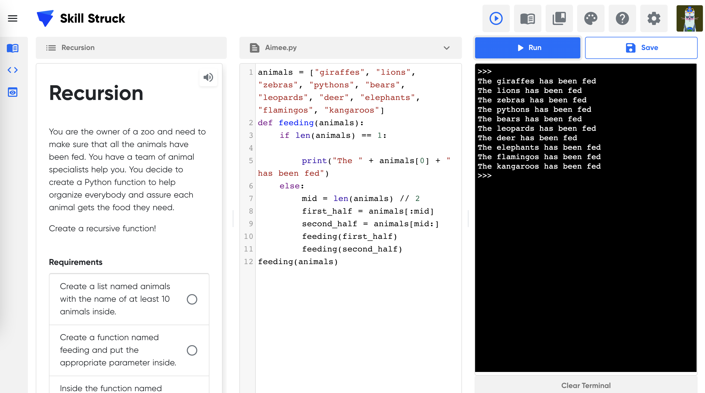Open the user avatar profile picture
The width and height of the screenshot is (705, 393).
689,18
